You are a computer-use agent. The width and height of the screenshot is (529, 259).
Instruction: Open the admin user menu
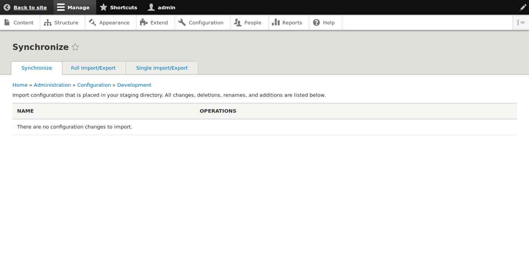(x=161, y=7)
